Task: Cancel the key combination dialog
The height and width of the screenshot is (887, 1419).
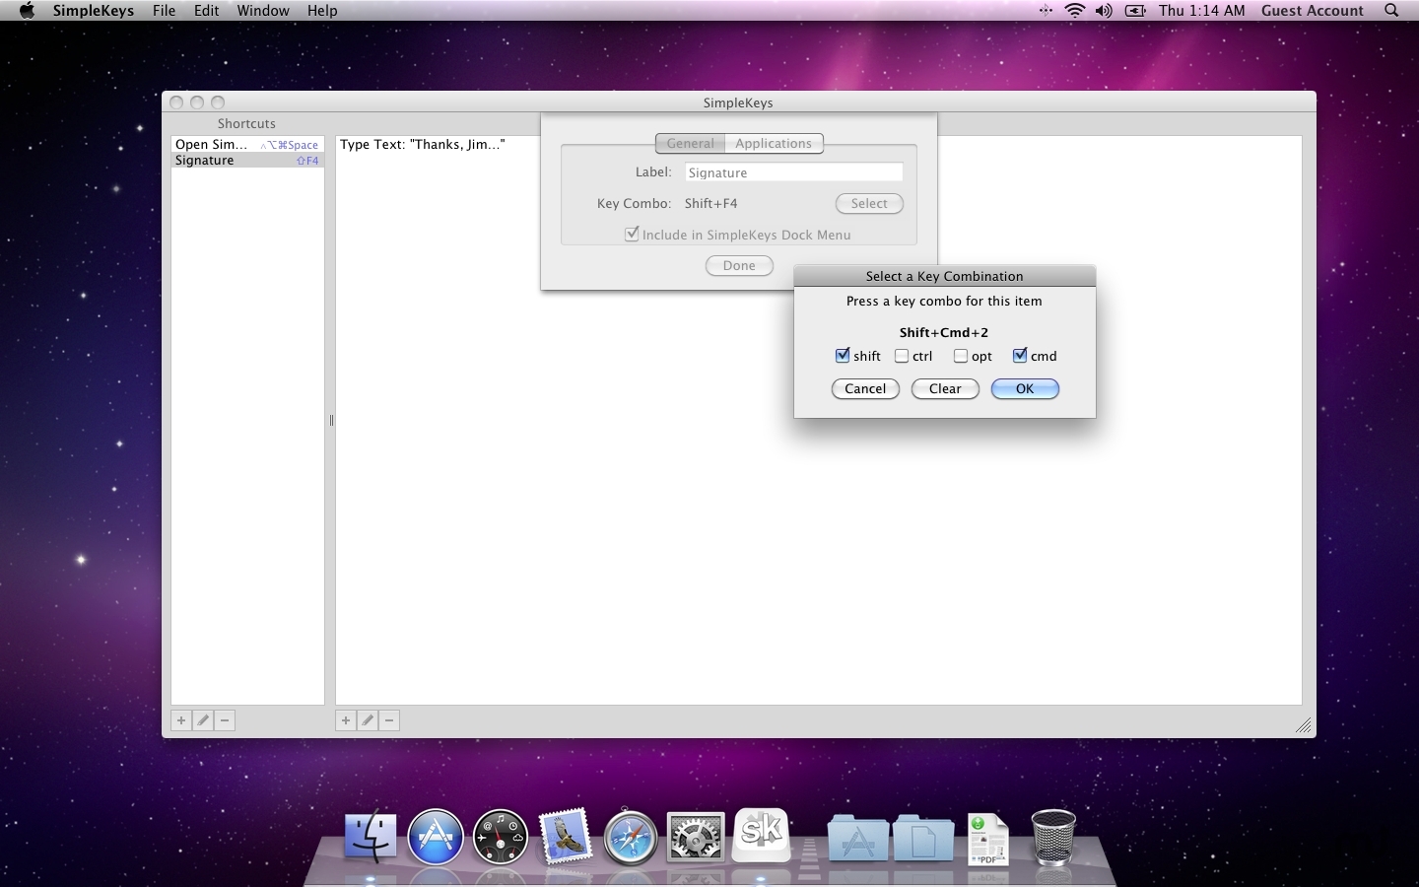Action: click(865, 389)
